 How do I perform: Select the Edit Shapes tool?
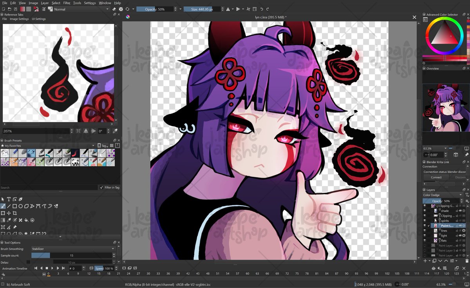14,199
